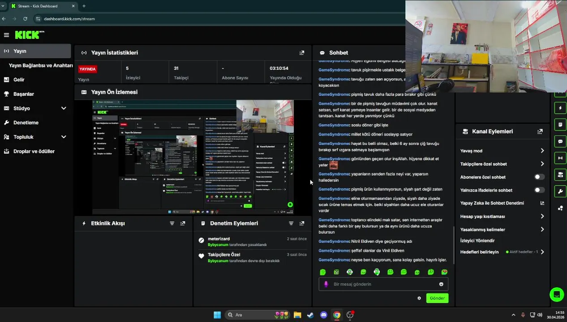Click the document widget icon in right sidebar
The width and height of the screenshot is (567, 322).
(560, 124)
